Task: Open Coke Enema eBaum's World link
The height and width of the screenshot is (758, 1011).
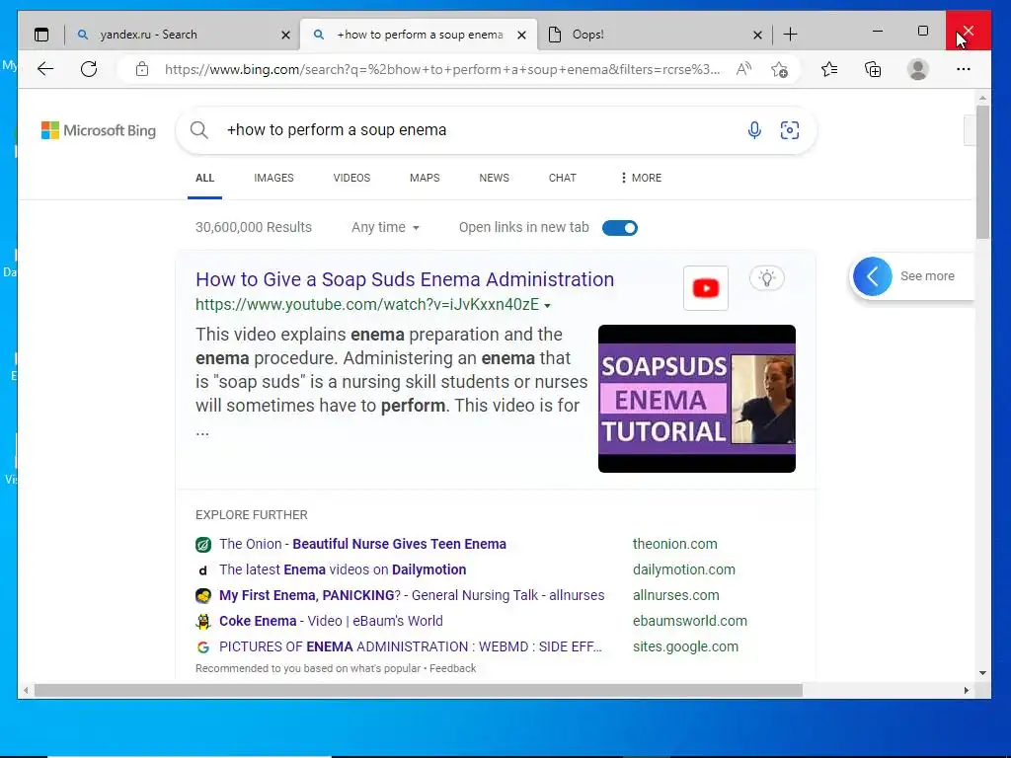Action: 331,622
